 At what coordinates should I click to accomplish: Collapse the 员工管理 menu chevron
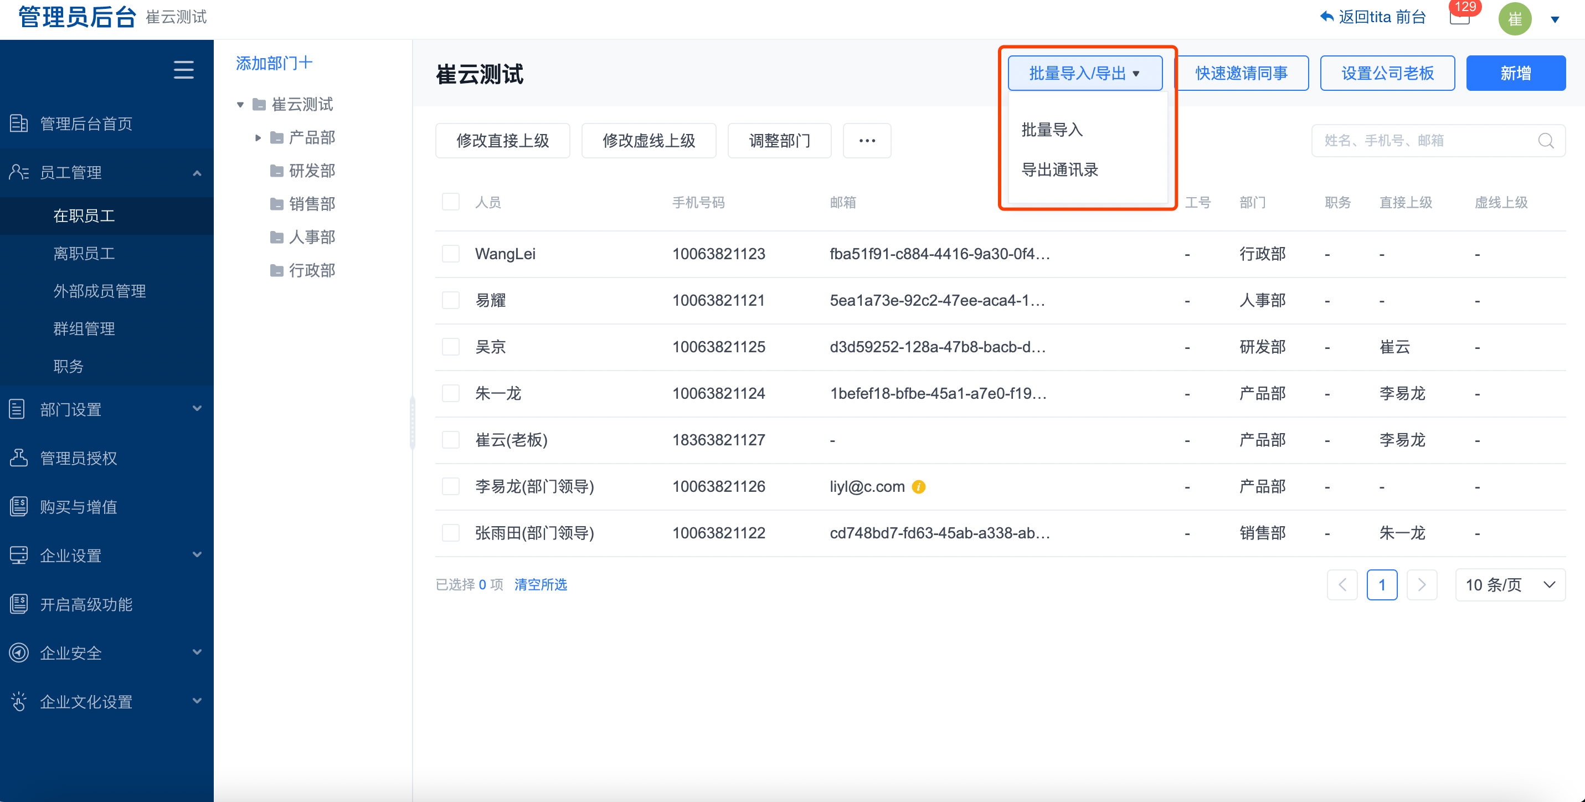tap(197, 173)
